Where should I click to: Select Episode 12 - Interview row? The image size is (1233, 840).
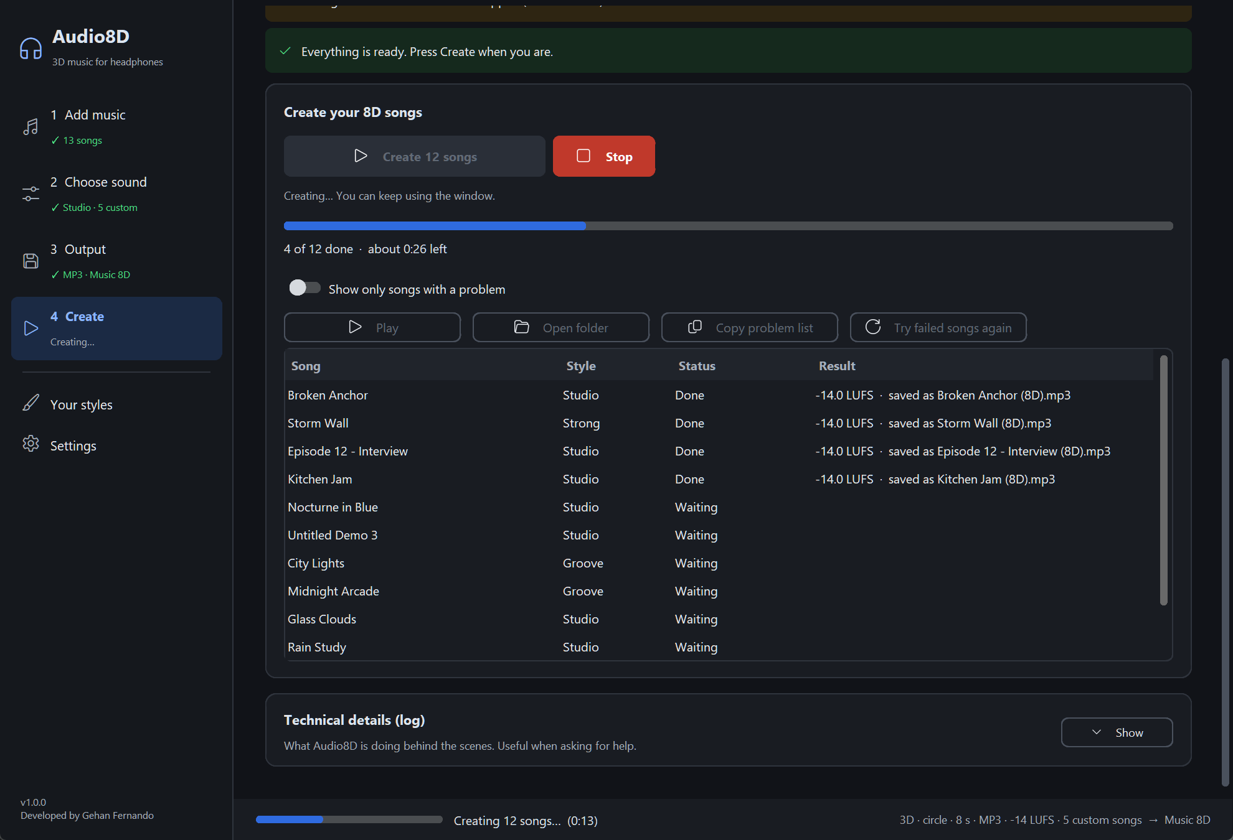(x=719, y=451)
